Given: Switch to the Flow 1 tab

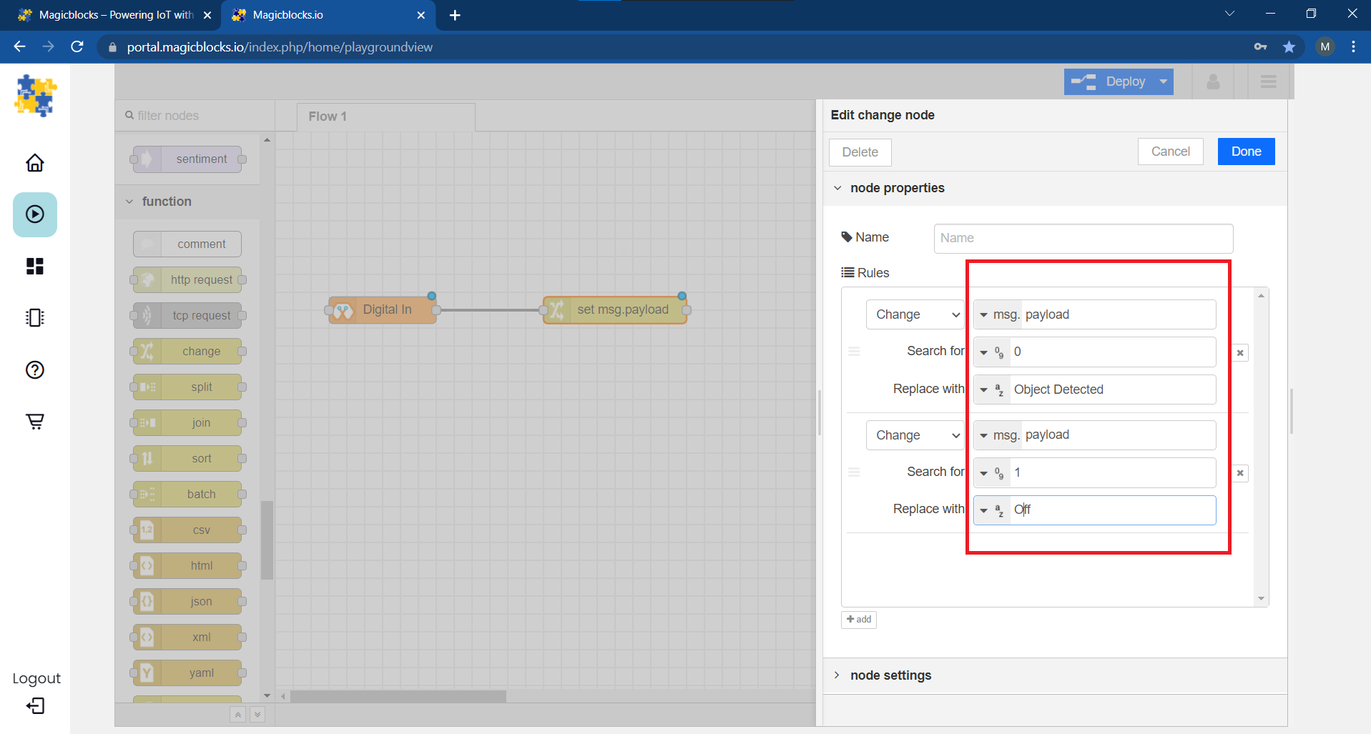Looking at the screenshot, I should coord(327,116).
